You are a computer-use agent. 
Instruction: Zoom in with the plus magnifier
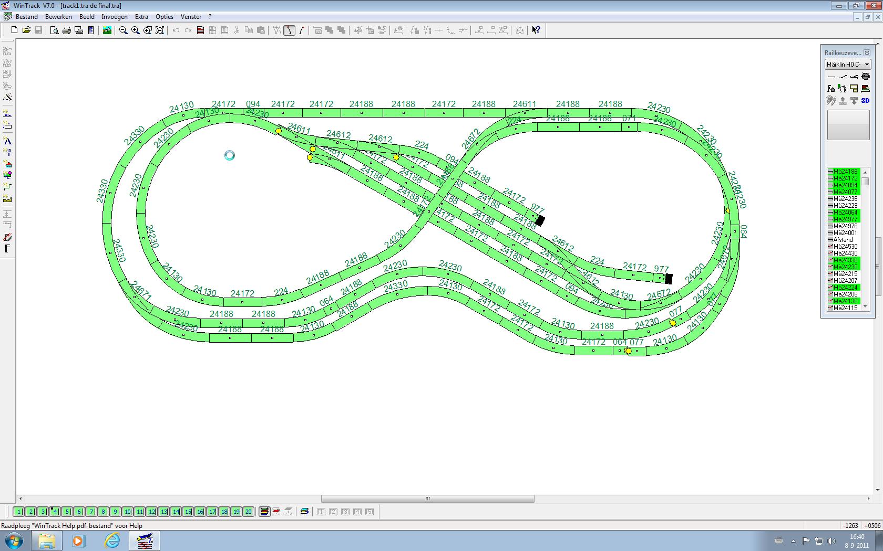135,30
